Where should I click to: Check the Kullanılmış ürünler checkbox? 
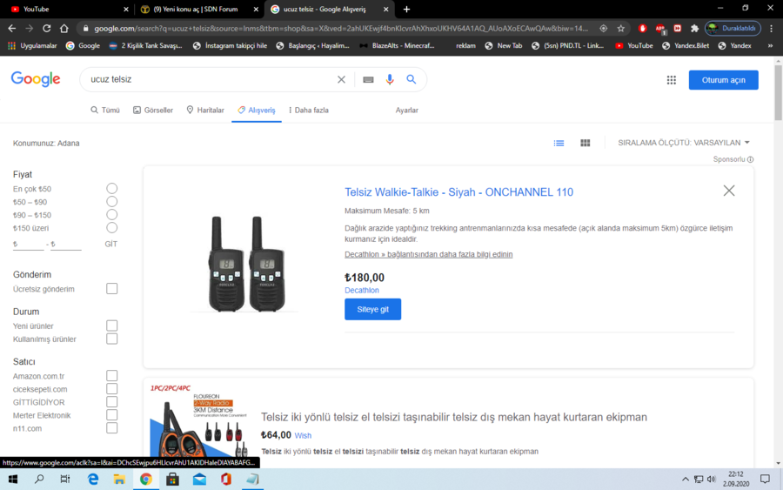click(x=112, y=339)
